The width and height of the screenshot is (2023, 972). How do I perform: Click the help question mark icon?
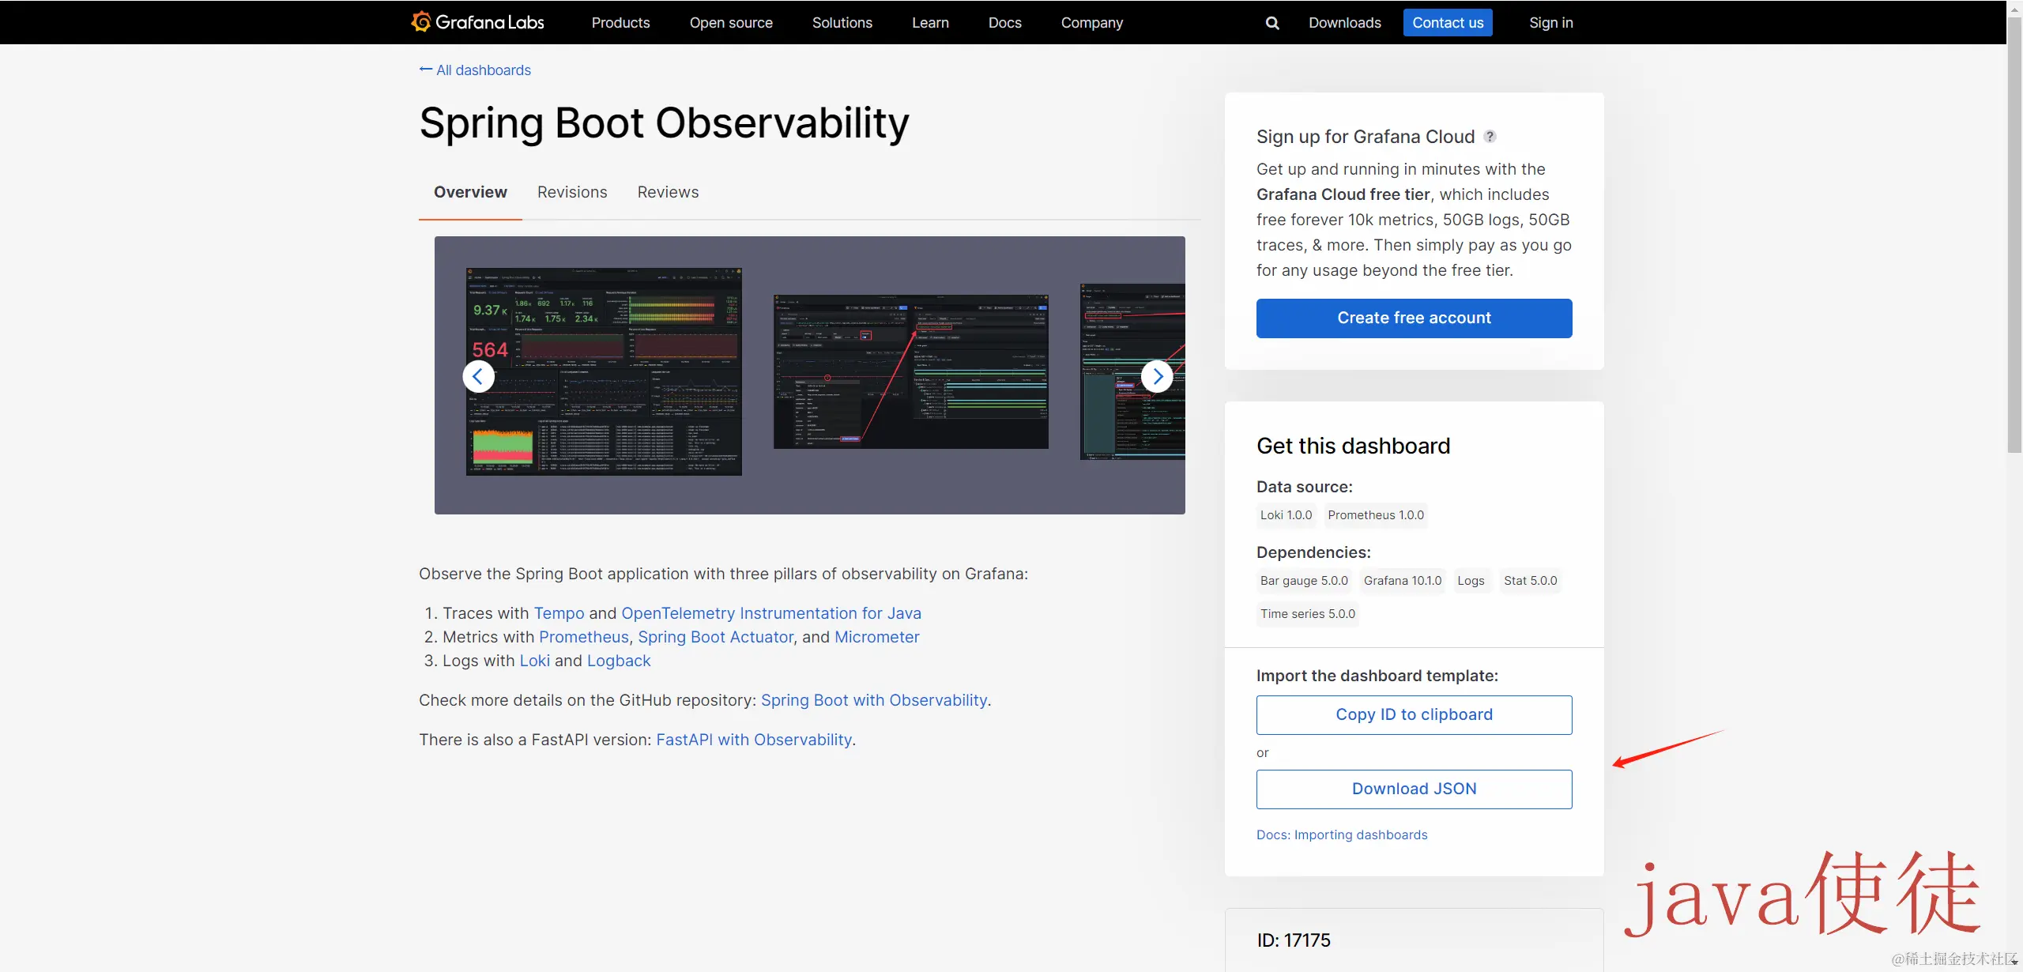[1490, 136]
